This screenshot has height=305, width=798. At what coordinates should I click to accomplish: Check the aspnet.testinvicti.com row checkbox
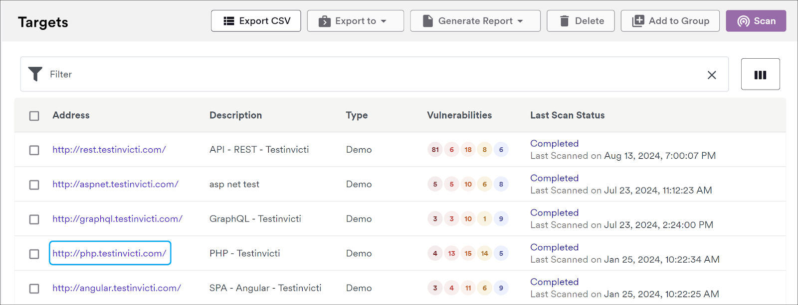34,185
